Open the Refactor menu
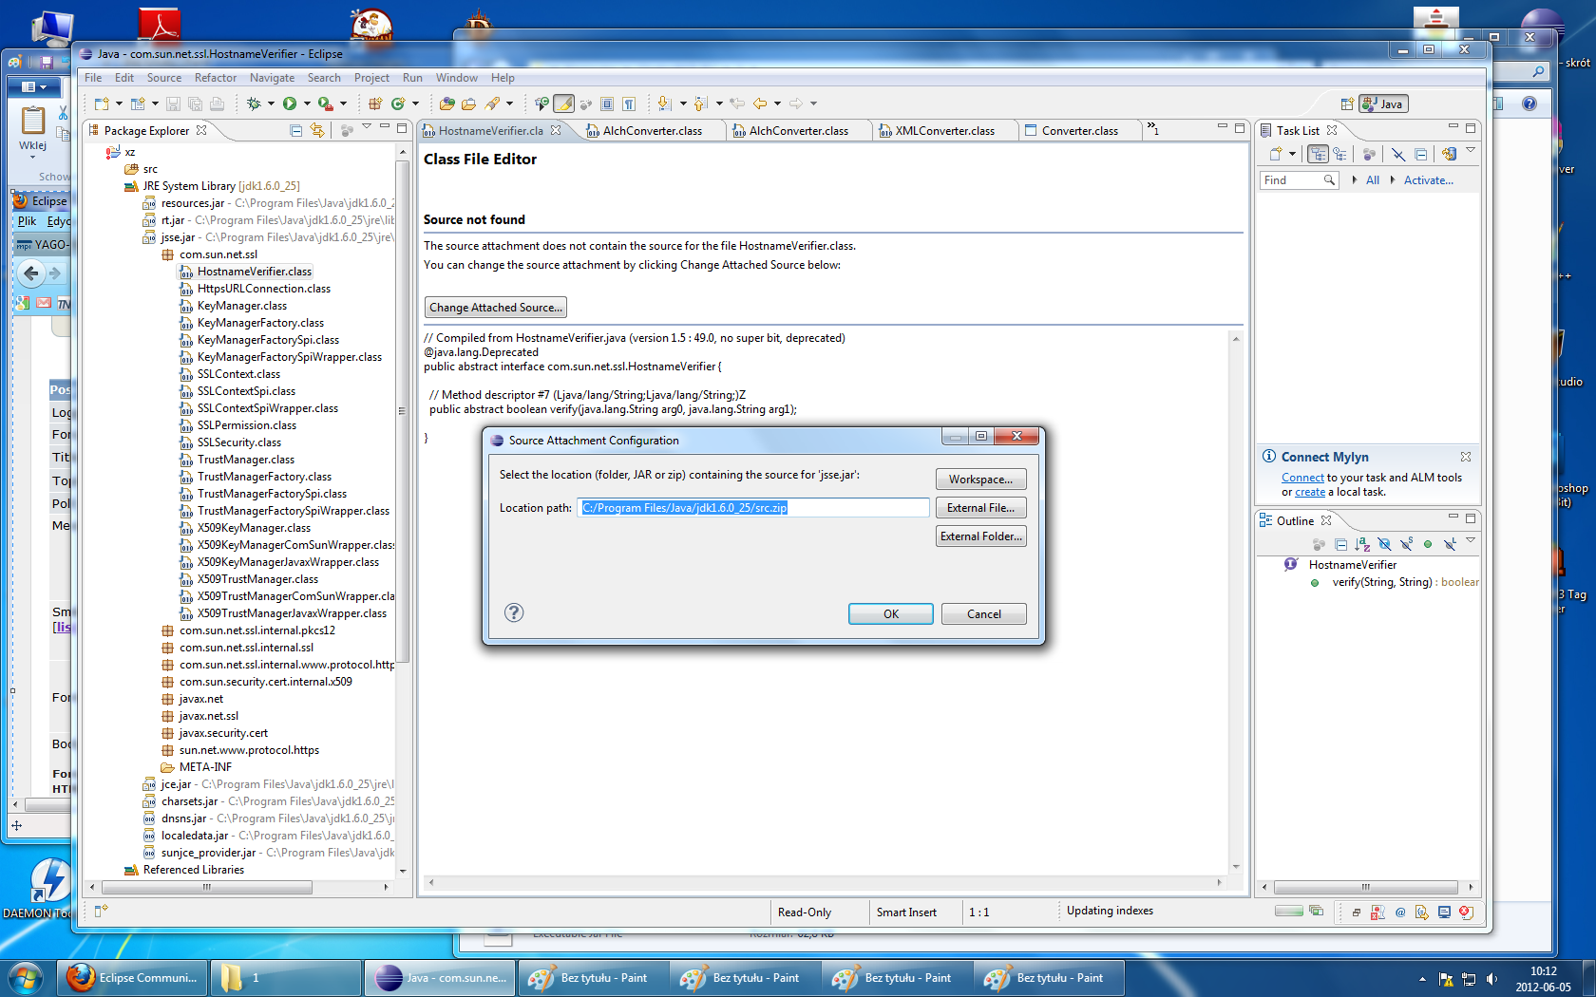Screen dimensions: 1596x997 [216, 78]
